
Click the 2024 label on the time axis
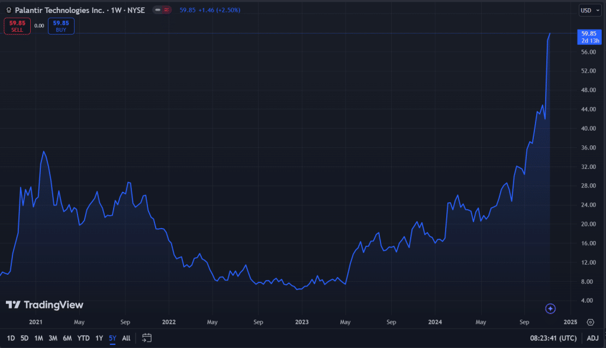[x=435, y=322]
